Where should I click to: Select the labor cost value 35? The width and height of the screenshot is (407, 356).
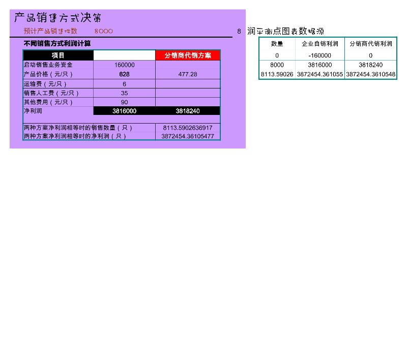(124, 93)
